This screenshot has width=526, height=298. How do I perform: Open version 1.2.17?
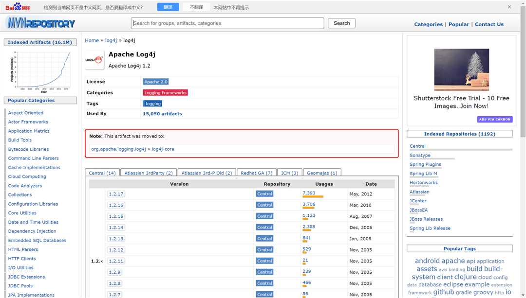pyautogui.click(x=116, y=194)
